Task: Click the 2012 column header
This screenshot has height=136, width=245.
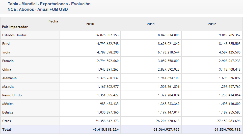Action: [212, 24]
